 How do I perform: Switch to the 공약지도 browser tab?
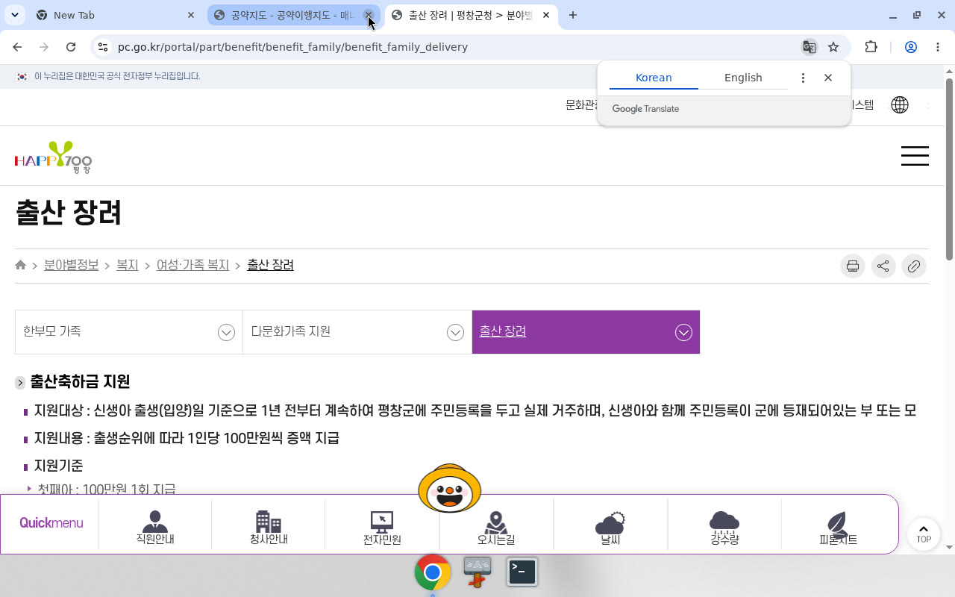(x=293, y=15)
